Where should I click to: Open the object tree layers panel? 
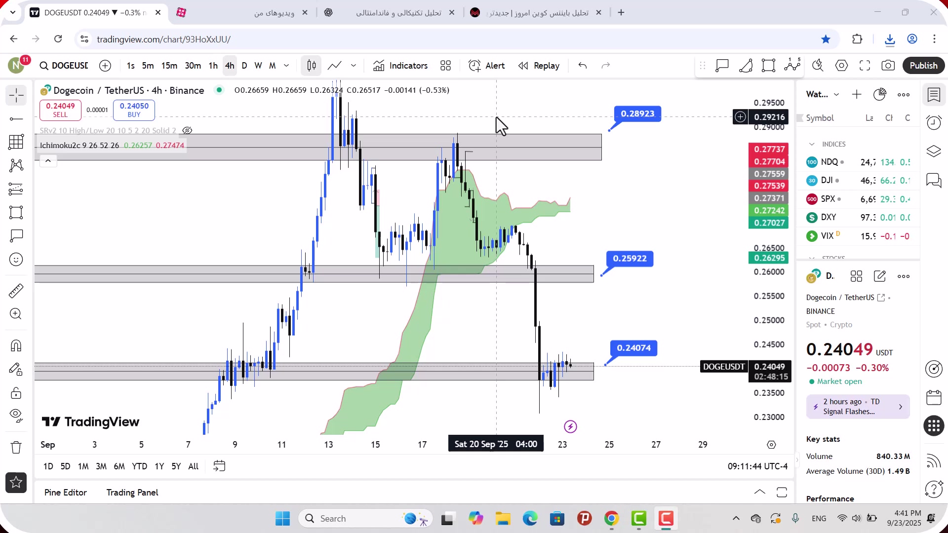tap(934, 151)
